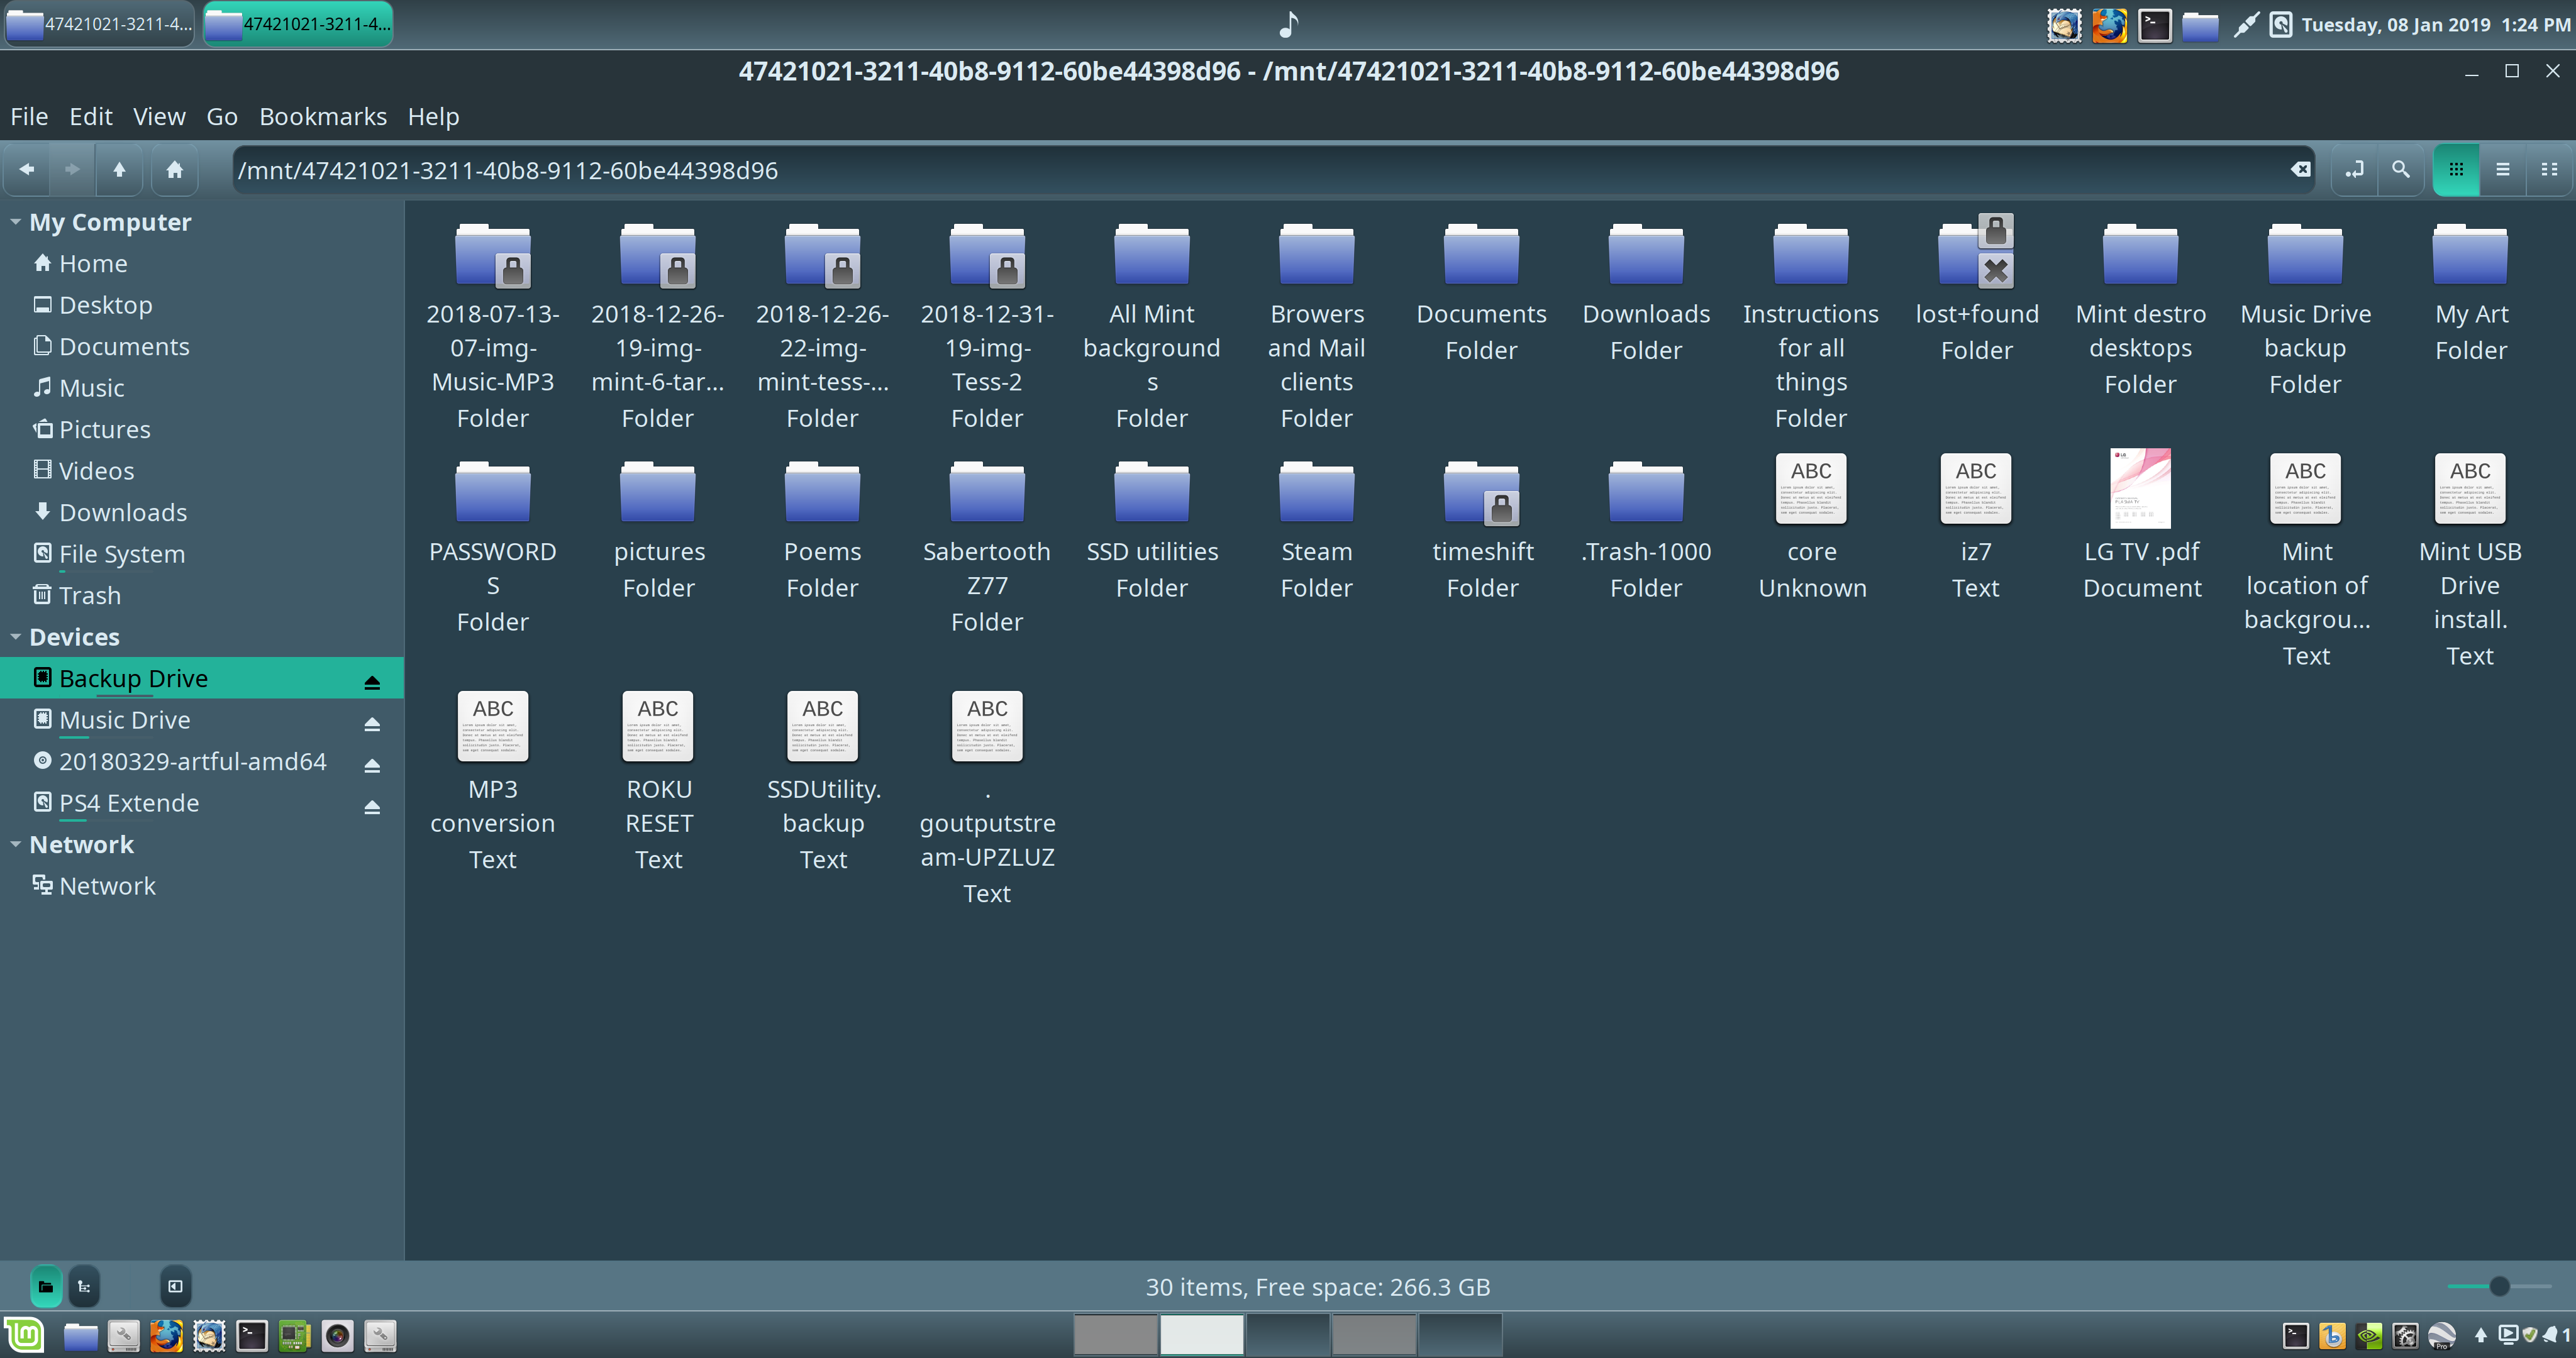Open the Edit menu
Screen dimensions: 2576x1358
pyautogui.click(x=91, y=116)
